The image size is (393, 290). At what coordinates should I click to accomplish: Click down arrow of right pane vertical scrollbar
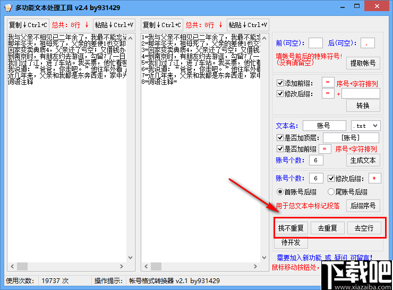click(x=264, y=258)
